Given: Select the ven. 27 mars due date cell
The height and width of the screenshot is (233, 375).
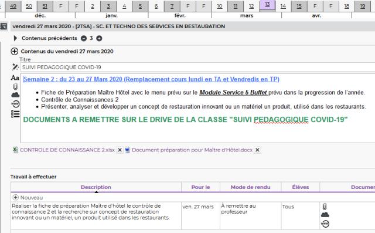Looking at the screenshot, I should 200,215.
